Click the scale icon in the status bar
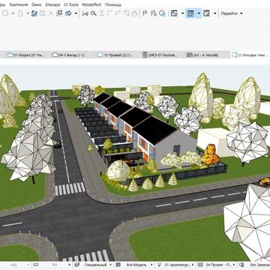Image resolution: width=270 pixels, height=270 pixels. click(x=36, y=265)
